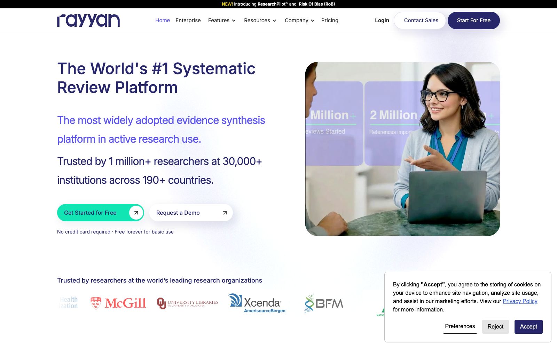Click the hero image of woman with laptop
This screenshot has width=557, height=348.
pyautogui.click(x=402, y=149)
